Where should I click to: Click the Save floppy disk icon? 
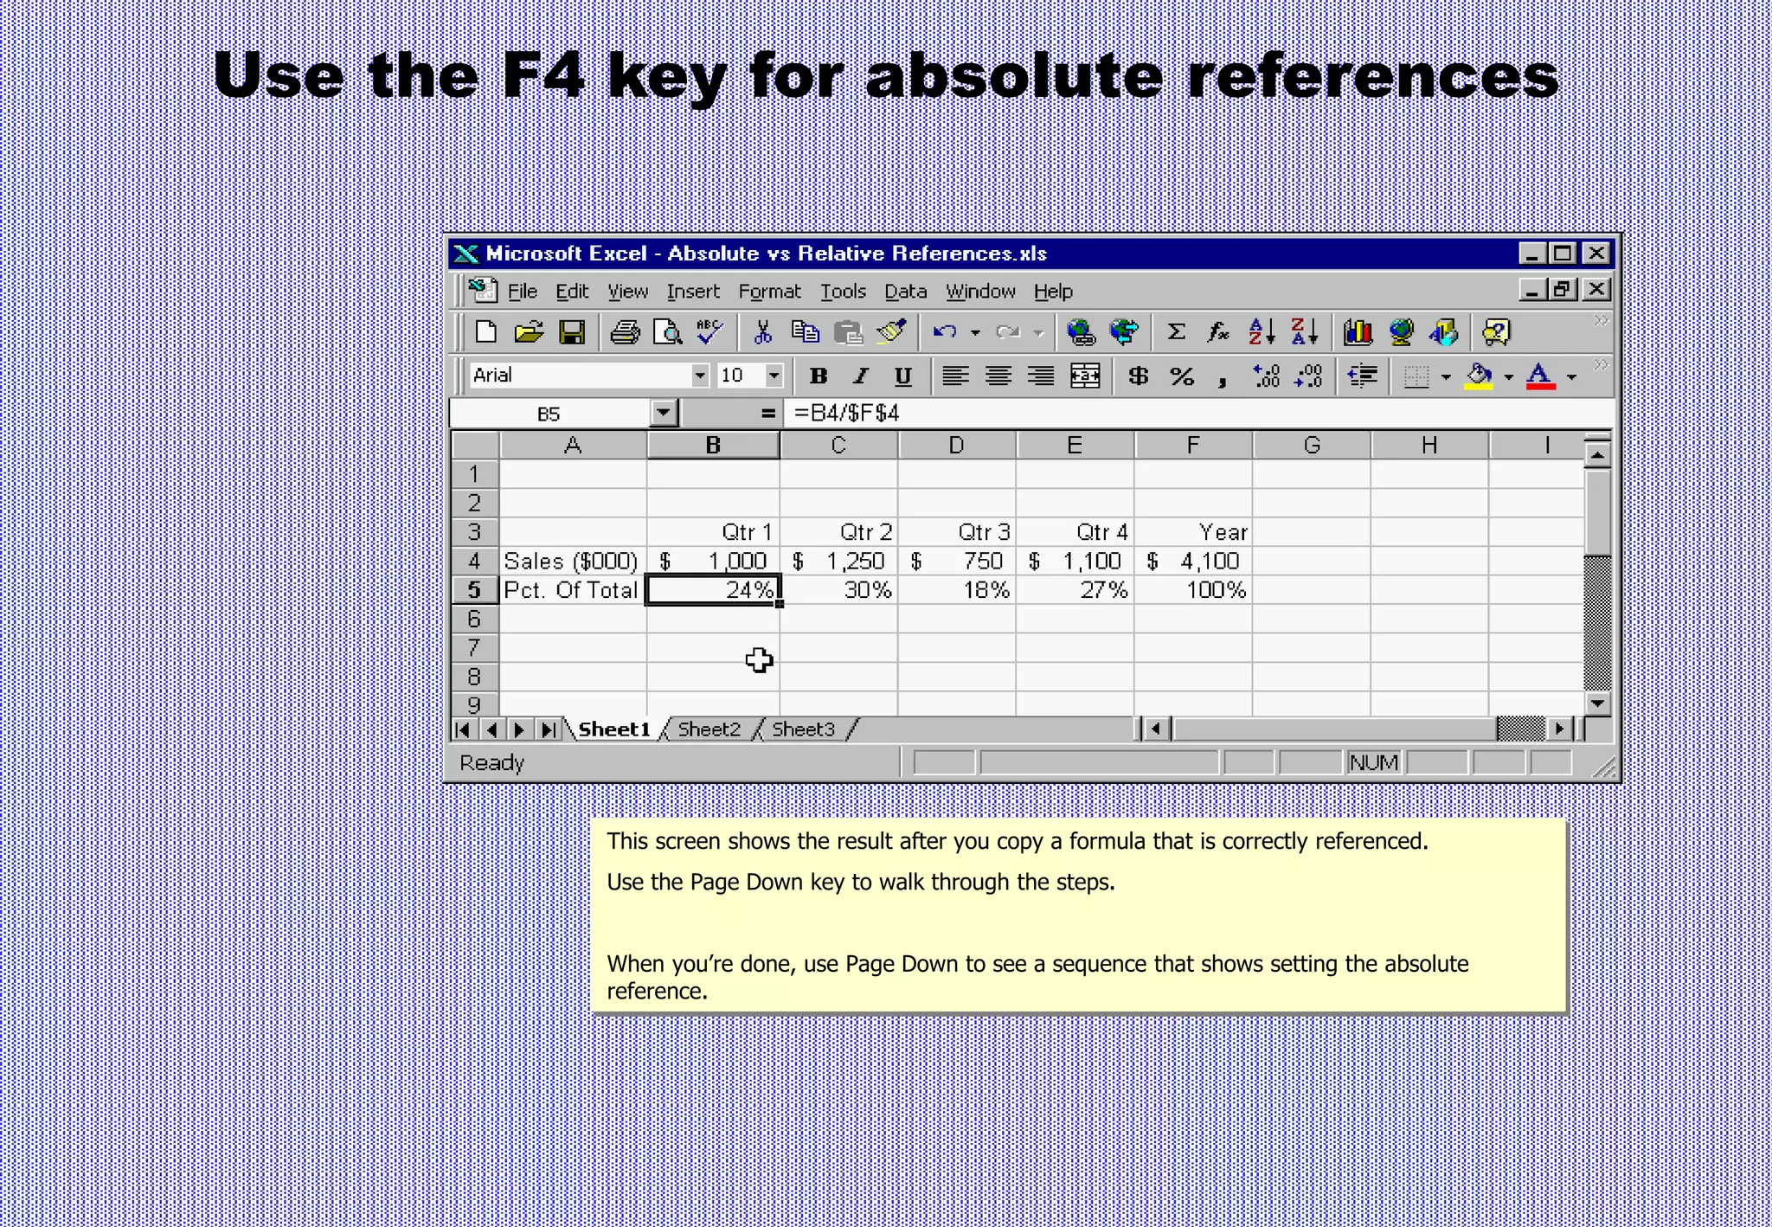(572, 333)
